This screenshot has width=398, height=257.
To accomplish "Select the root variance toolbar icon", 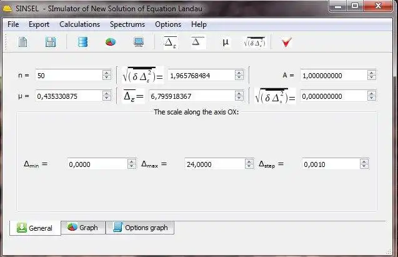I will tap(254, 42).
